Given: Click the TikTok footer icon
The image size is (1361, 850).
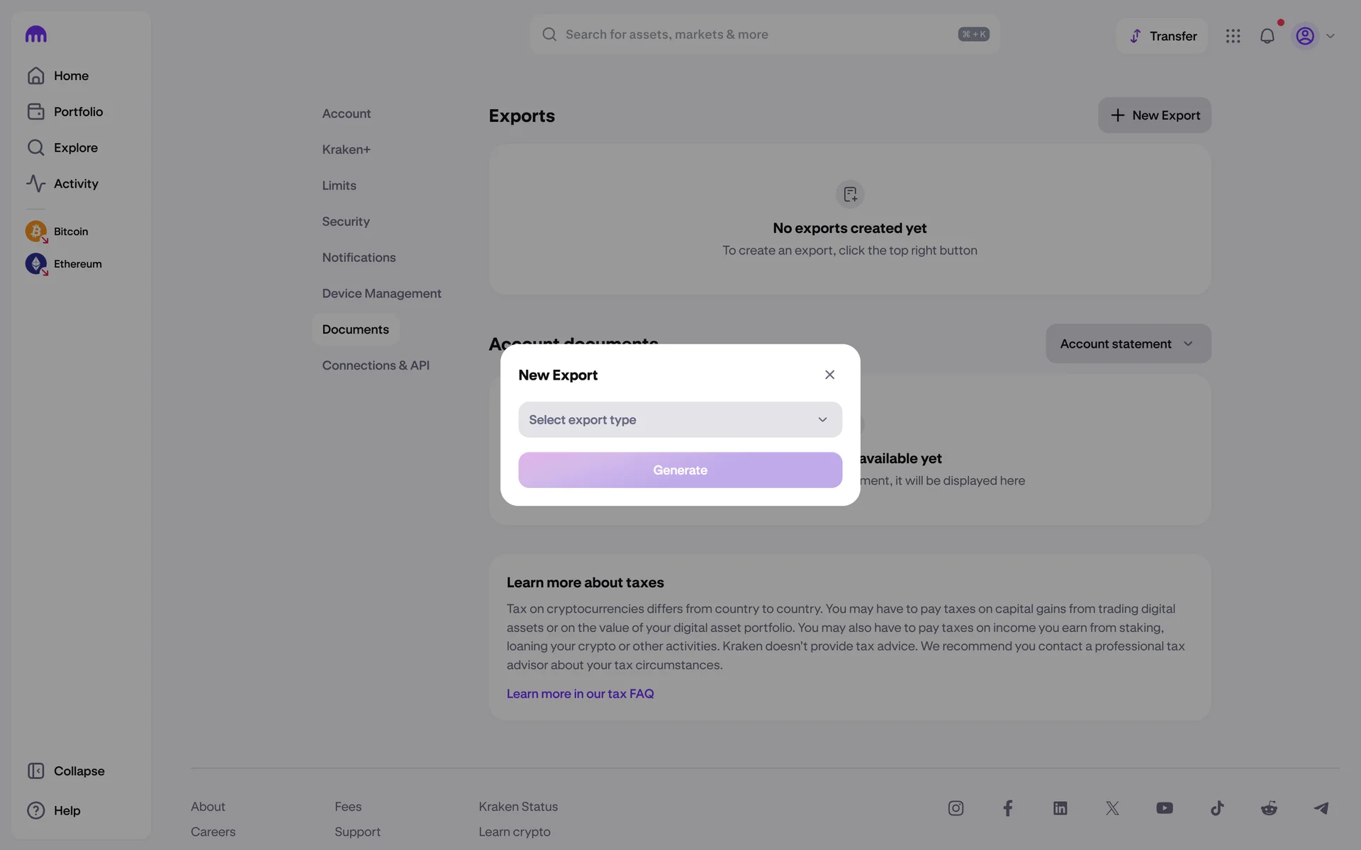Looking at the screenshot, I should click(x=1216, y=808).
